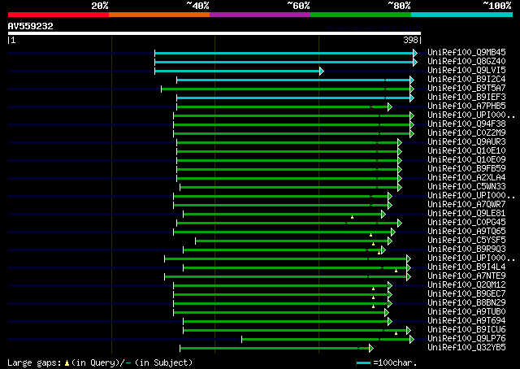Select the UniRef100_Q94F38 label
Image resolution: width=520 pixels, height=369 pixels.
click(466, 124)
